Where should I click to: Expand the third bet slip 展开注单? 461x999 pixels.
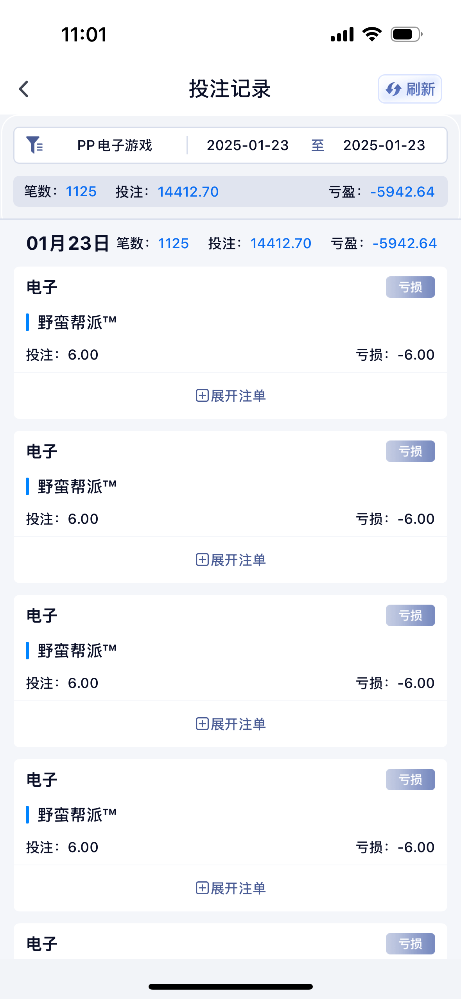[231, 724]
